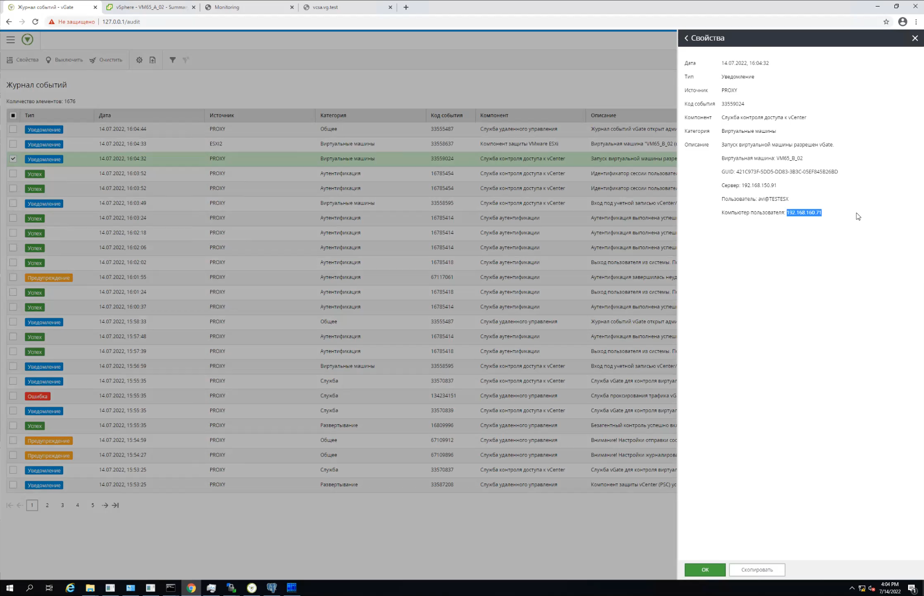Open the filter funnel icon
Viewport: 924px width, 596px height.
(172, 60)
